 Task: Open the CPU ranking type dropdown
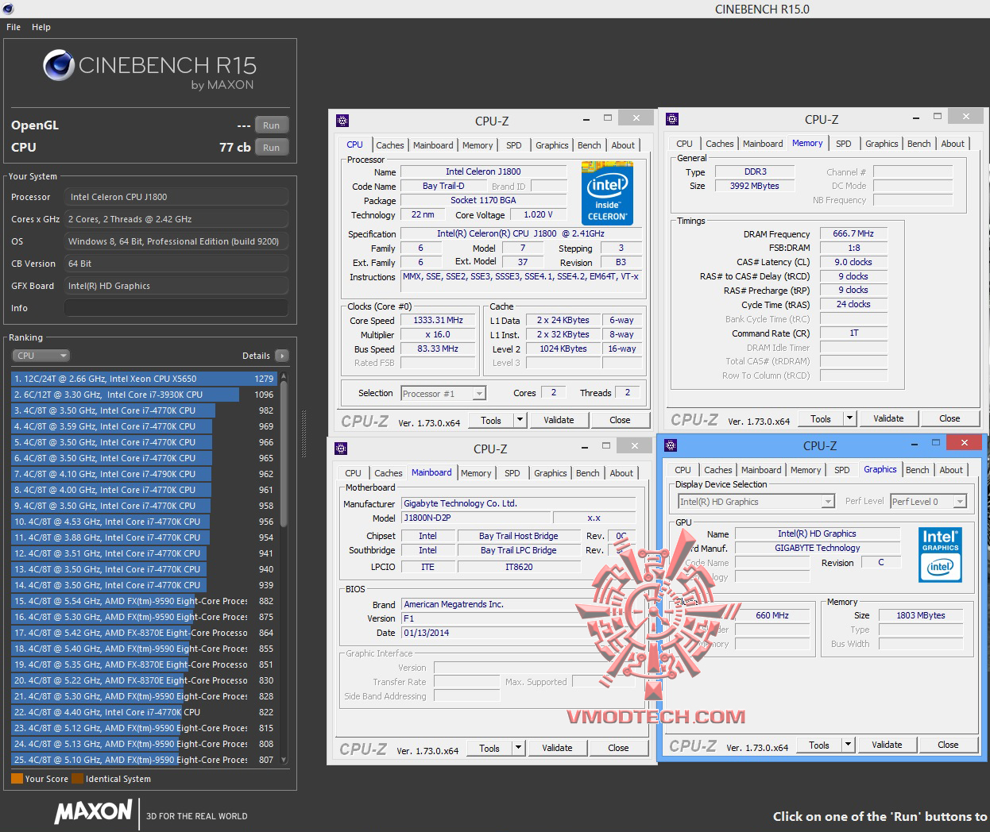[x=41, y=356]
